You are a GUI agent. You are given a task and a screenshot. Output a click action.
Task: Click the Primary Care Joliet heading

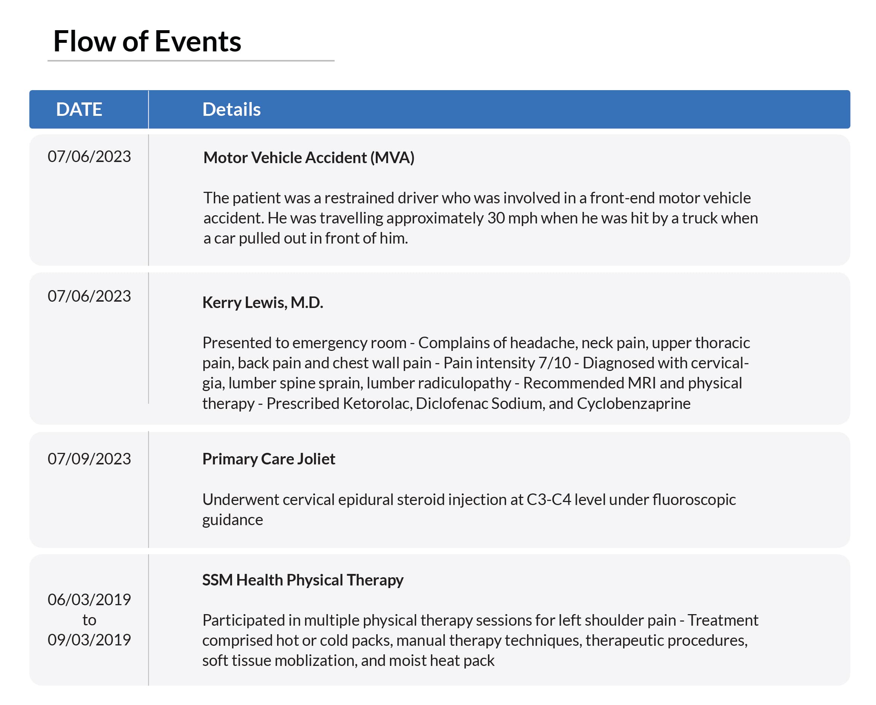pos(269,459)
